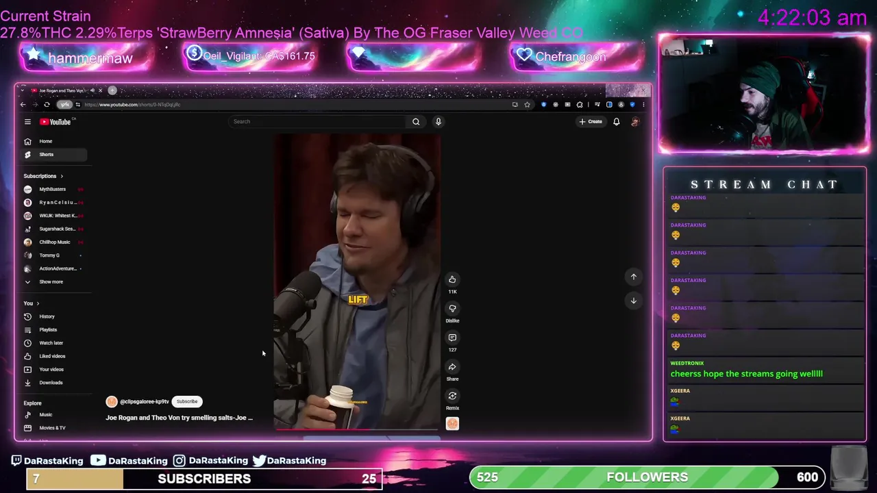877x493 pixels.
Task: Open Movies & TV under Explore
Action: tap(55, 428)
